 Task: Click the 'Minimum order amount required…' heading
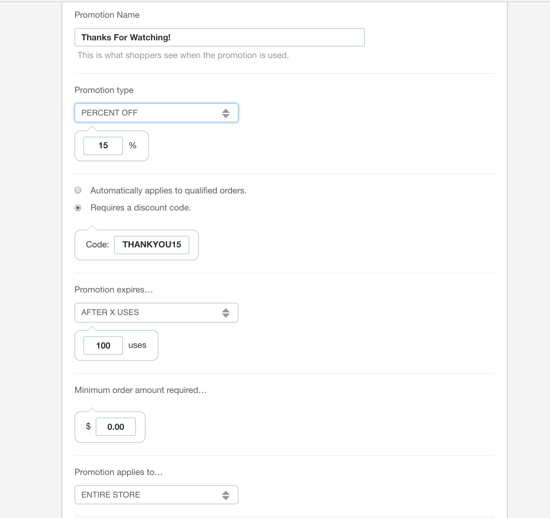(x=140, y=390)
